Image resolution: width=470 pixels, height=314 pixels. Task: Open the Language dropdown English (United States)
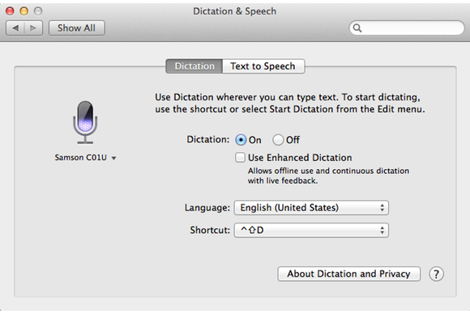(x=311, y=208)
